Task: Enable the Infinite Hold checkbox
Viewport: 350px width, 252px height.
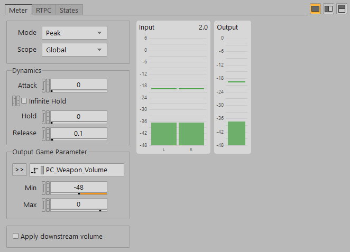Action: pos(24,101)
